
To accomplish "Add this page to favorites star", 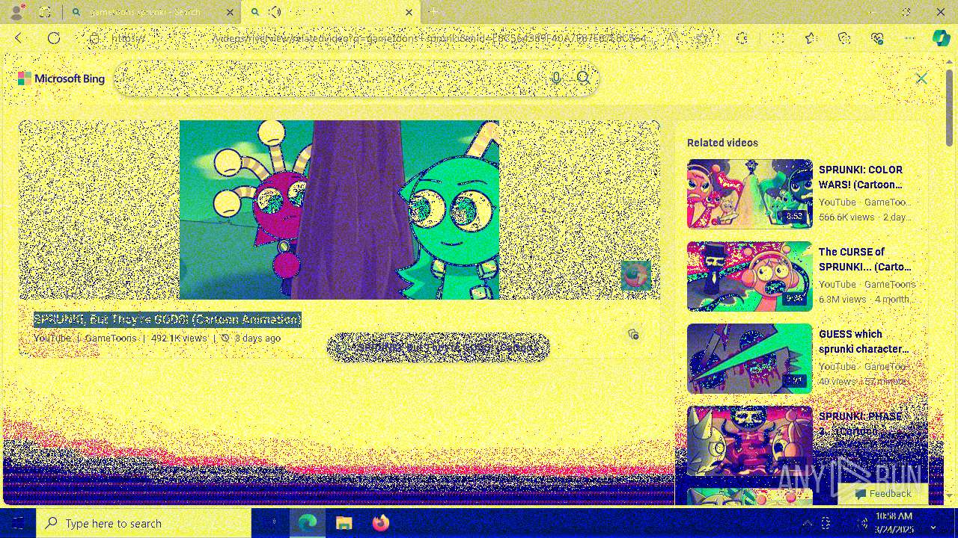I will (x=701, y=38).
